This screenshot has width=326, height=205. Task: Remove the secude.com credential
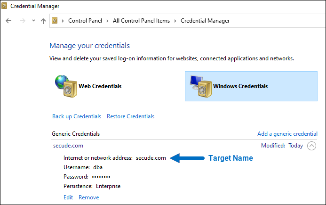(x=88, y=197)
